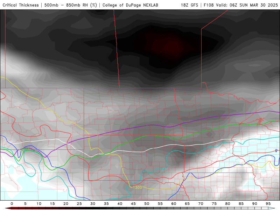Click the "85" color scale label
This screenshot has width=280, height=210.
point(241,204)
